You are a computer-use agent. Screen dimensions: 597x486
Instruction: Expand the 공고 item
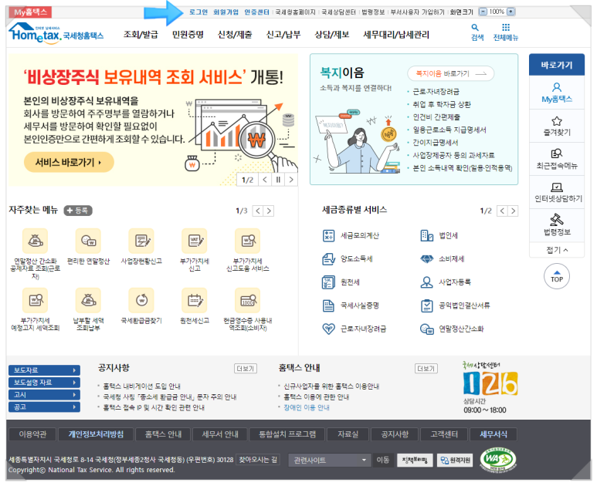44,407
